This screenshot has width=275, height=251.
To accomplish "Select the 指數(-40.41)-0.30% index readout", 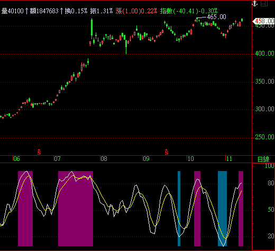I will 189,11.
